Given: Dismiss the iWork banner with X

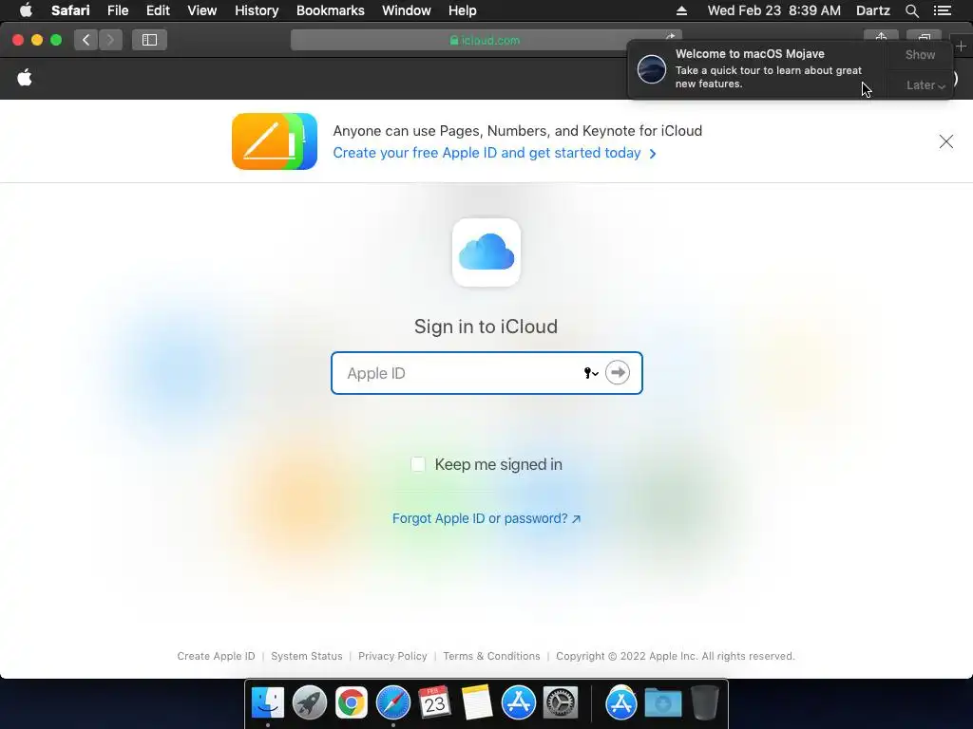Looking at the screenshot, I should [945, 141].
